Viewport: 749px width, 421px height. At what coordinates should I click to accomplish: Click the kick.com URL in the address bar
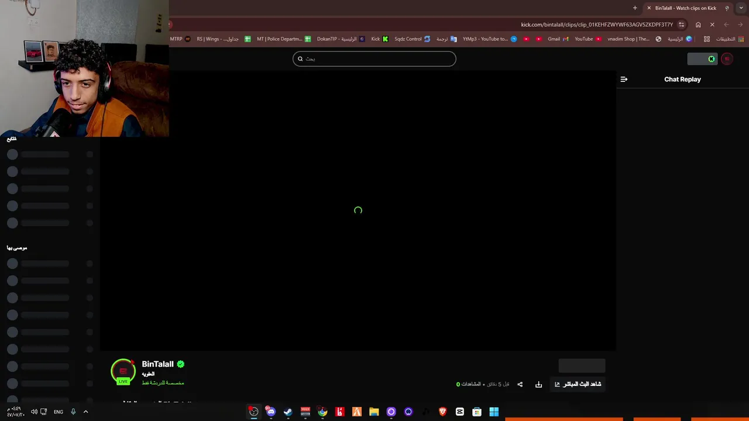coord(597,25)
